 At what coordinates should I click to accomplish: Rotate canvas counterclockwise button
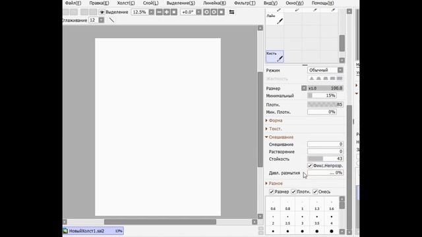click(x=206, y=12)
